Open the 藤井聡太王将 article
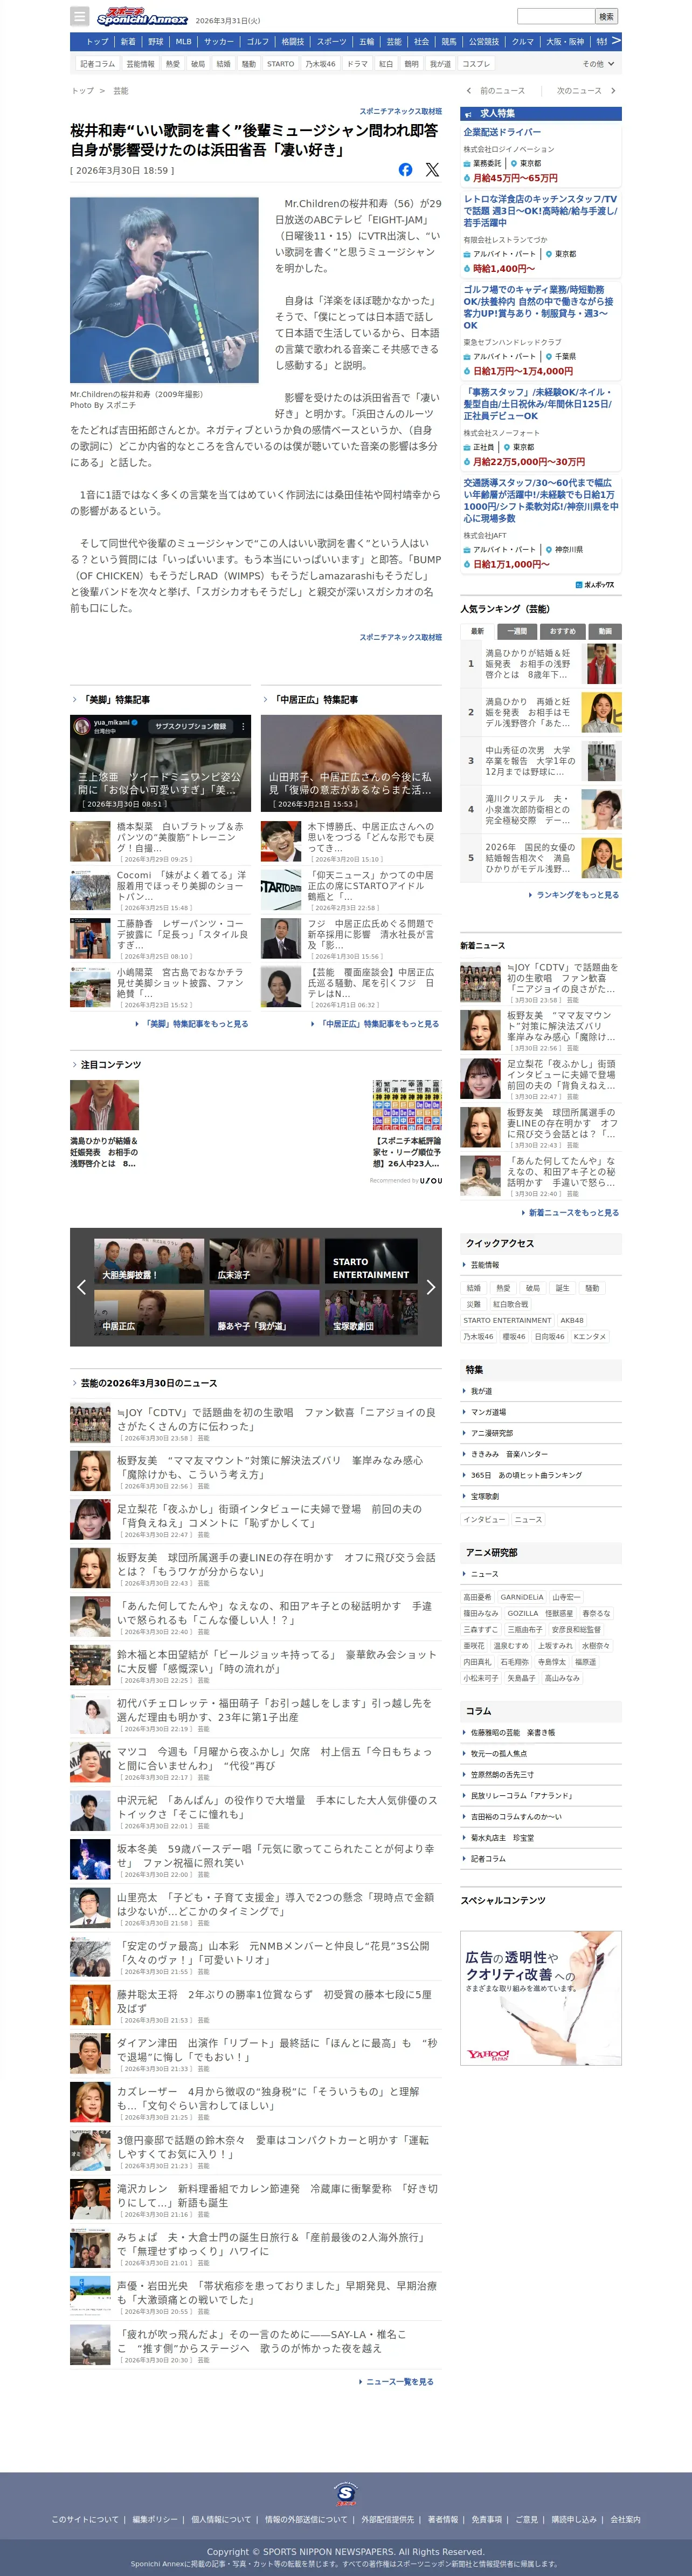The width and height of the screenshot is (692, 2576). [257, 2004]
